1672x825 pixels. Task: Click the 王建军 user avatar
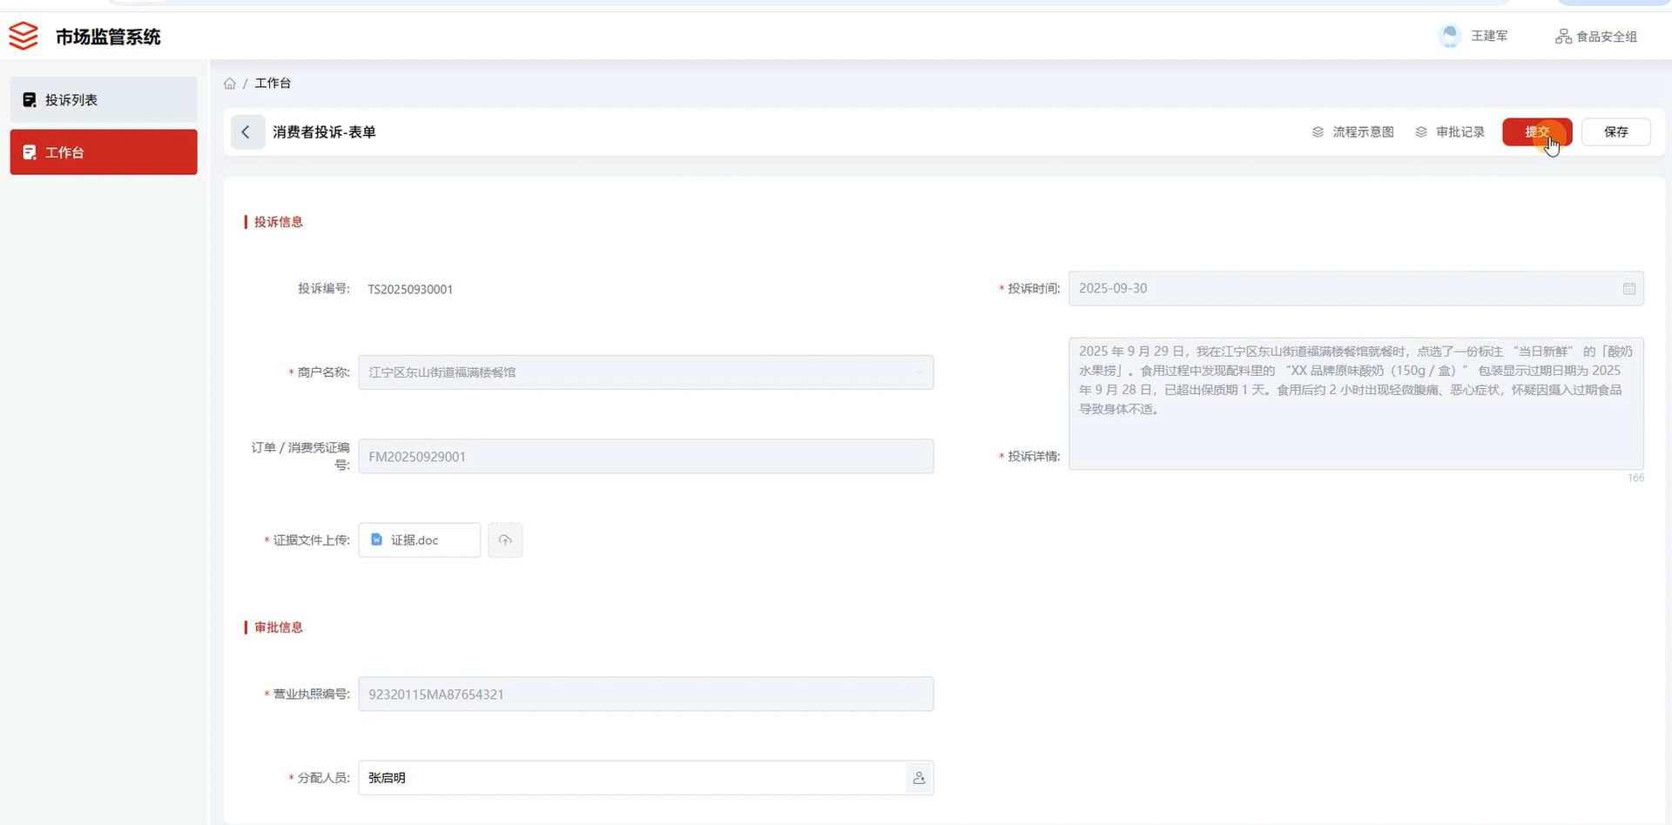(1450, 36)
